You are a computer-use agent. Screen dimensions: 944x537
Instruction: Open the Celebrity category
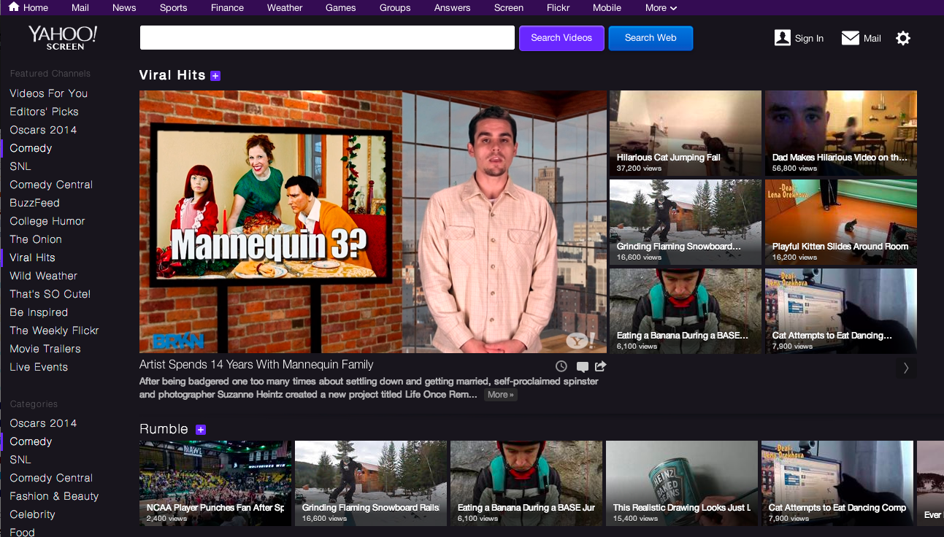point(32,514)
